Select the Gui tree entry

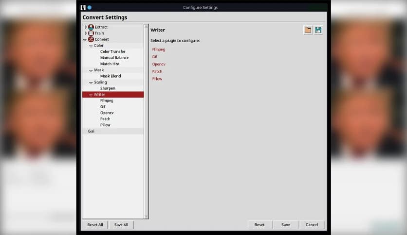click(x=91, y=131)
